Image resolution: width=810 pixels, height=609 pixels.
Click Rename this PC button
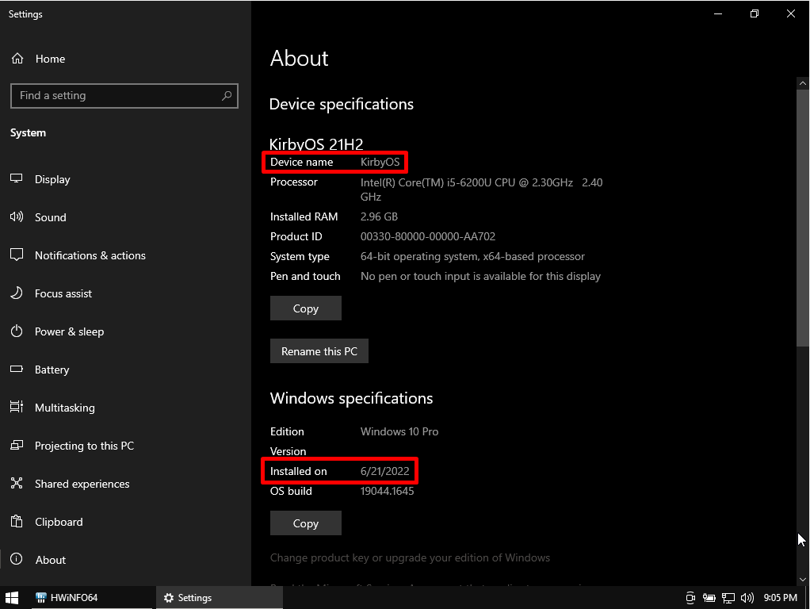[x=319, y=351]
